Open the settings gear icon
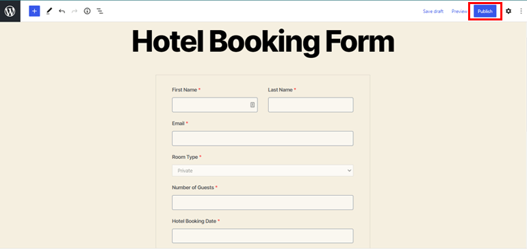The image size is (527, 249). pyautogui.click(x=509, y=11)
